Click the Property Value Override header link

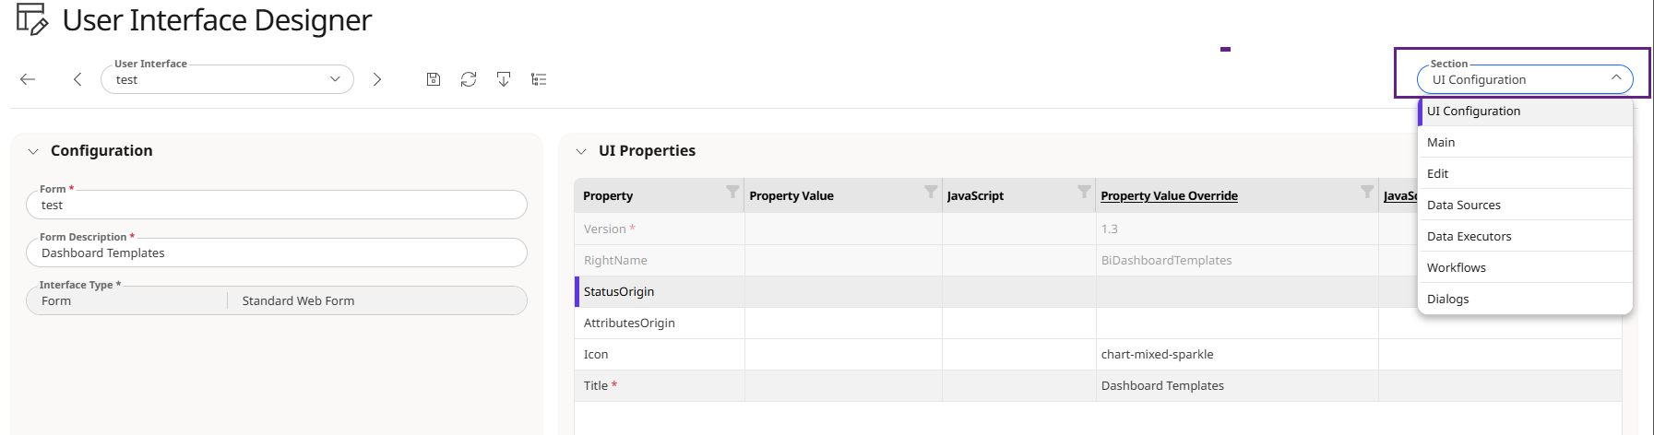point(1169,195)
